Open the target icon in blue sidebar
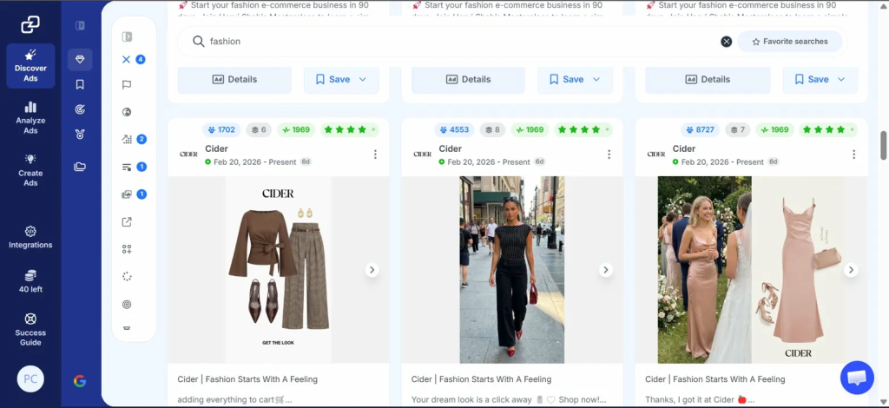This screenshot has width=889, height=408. tap(80, 109)
